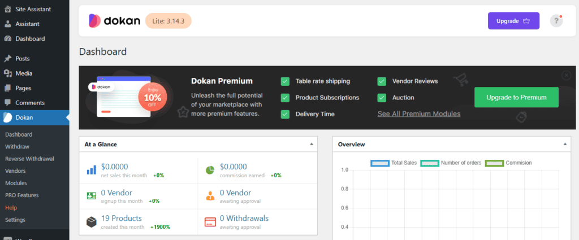Click the Dokan logo in header

click(114, 21)
